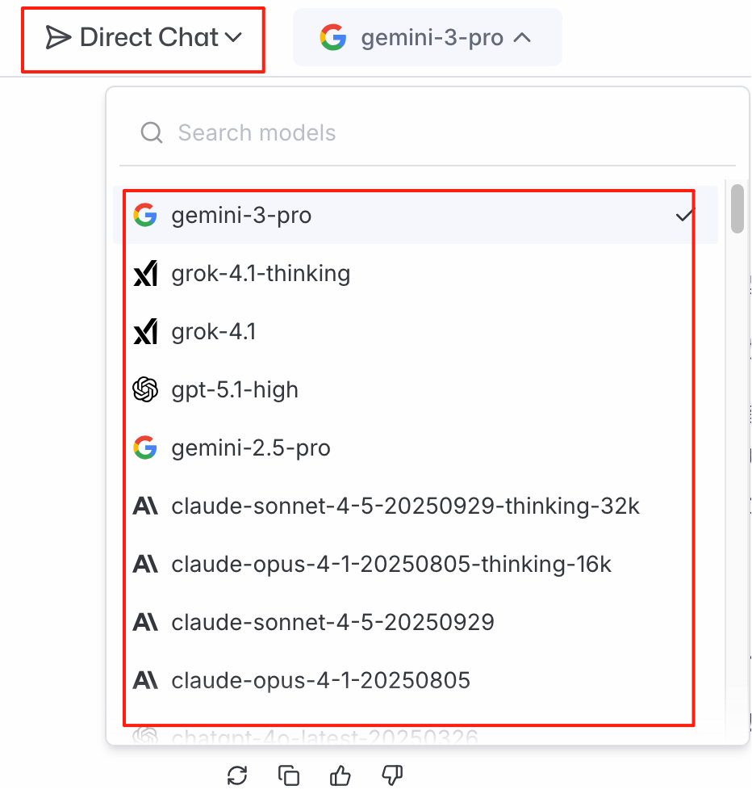Click the regenerate response icon below the list
Viewport: 752px width, 790px height.
pos(236,775)
